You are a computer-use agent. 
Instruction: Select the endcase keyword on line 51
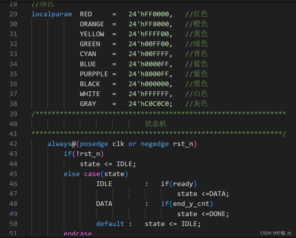78,233
